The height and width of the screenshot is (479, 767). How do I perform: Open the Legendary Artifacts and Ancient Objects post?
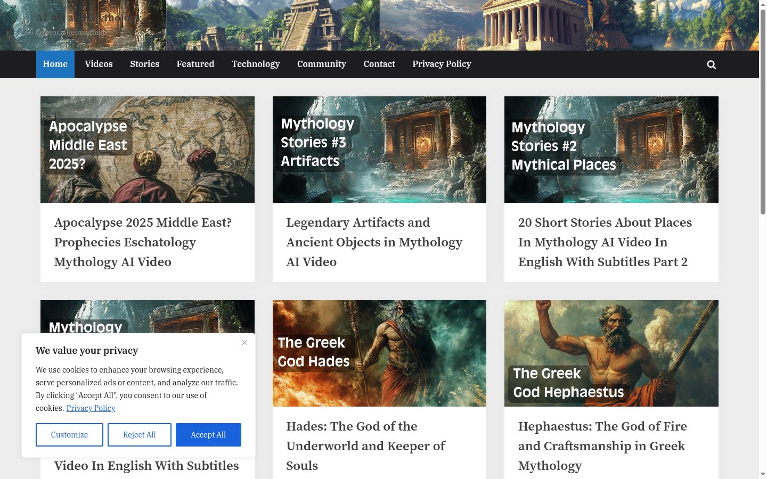[374, 242]
